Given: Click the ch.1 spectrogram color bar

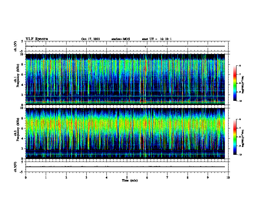Looking at the screenshot, I should [x=235, y=83].
